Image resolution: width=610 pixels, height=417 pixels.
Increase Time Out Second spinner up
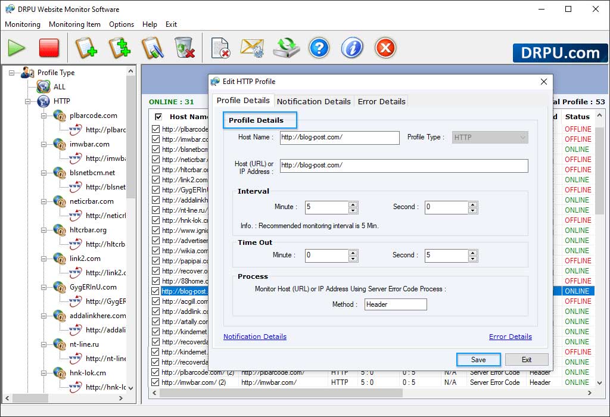click(472, 253)
